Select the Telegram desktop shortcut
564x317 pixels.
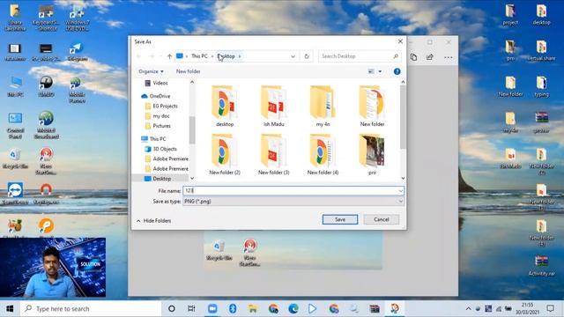coord(77,52)
